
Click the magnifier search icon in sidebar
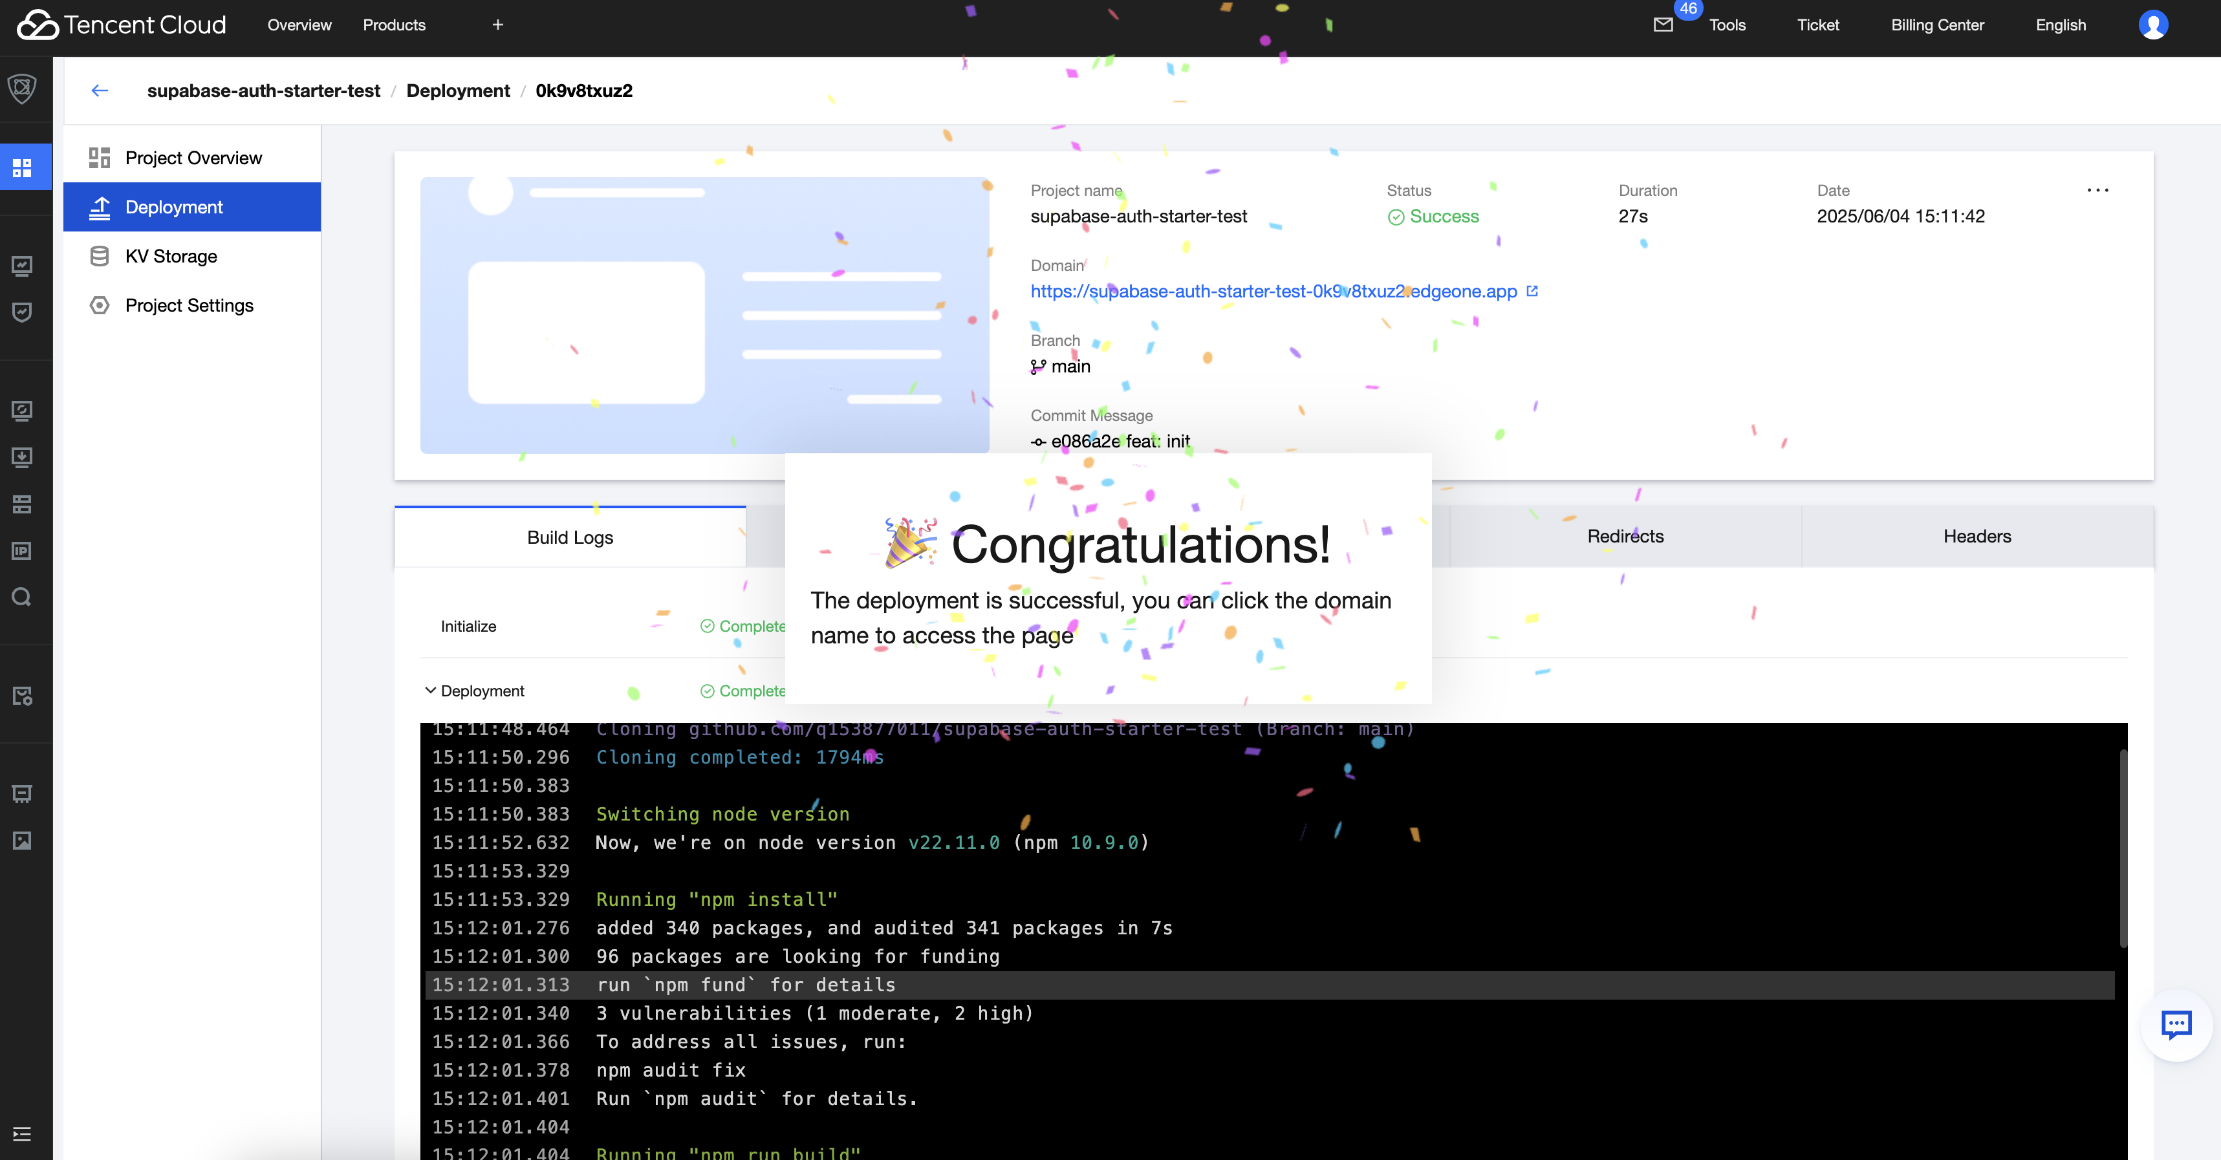23,597
